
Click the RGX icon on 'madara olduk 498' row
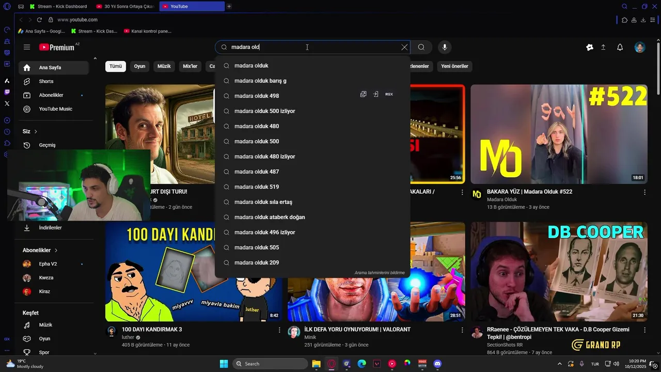click(389, 95)
